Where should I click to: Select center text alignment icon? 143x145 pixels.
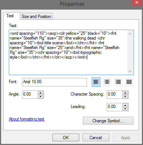click(107, 82)
